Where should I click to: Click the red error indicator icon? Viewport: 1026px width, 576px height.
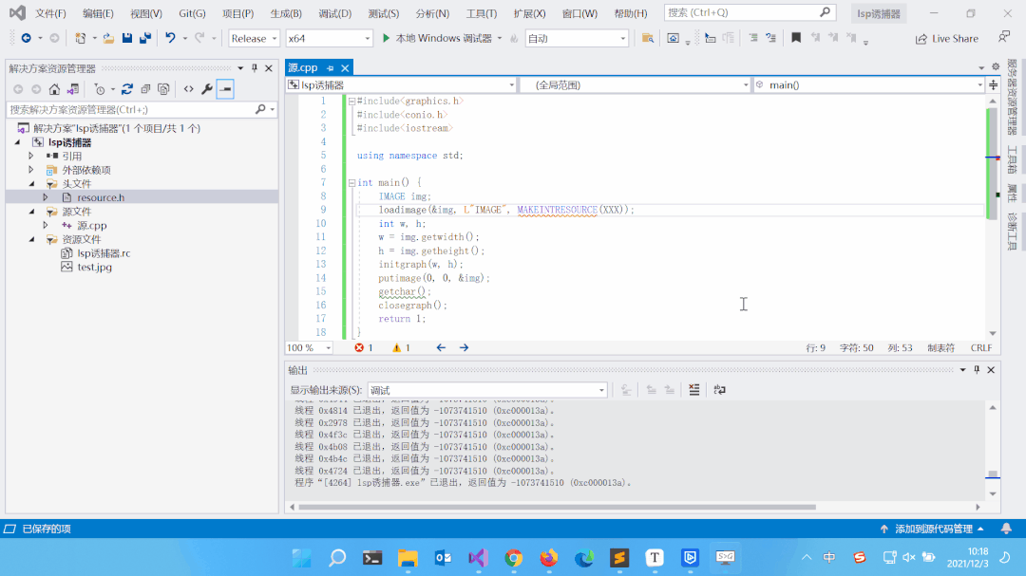pos(359,348)
